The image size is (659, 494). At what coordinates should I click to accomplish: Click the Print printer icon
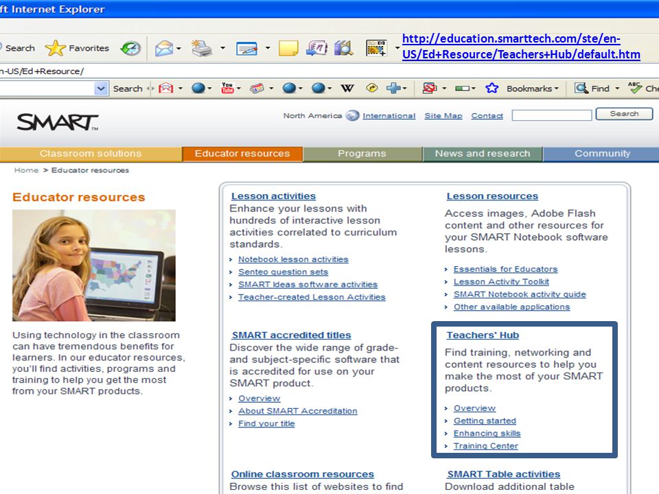(202, 48)
